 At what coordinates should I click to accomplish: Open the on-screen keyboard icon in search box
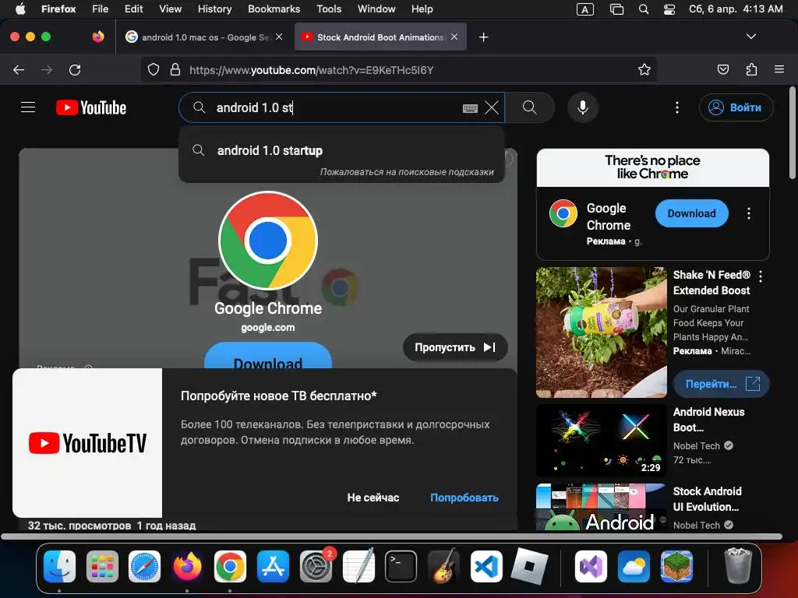(x=470, y=108)
